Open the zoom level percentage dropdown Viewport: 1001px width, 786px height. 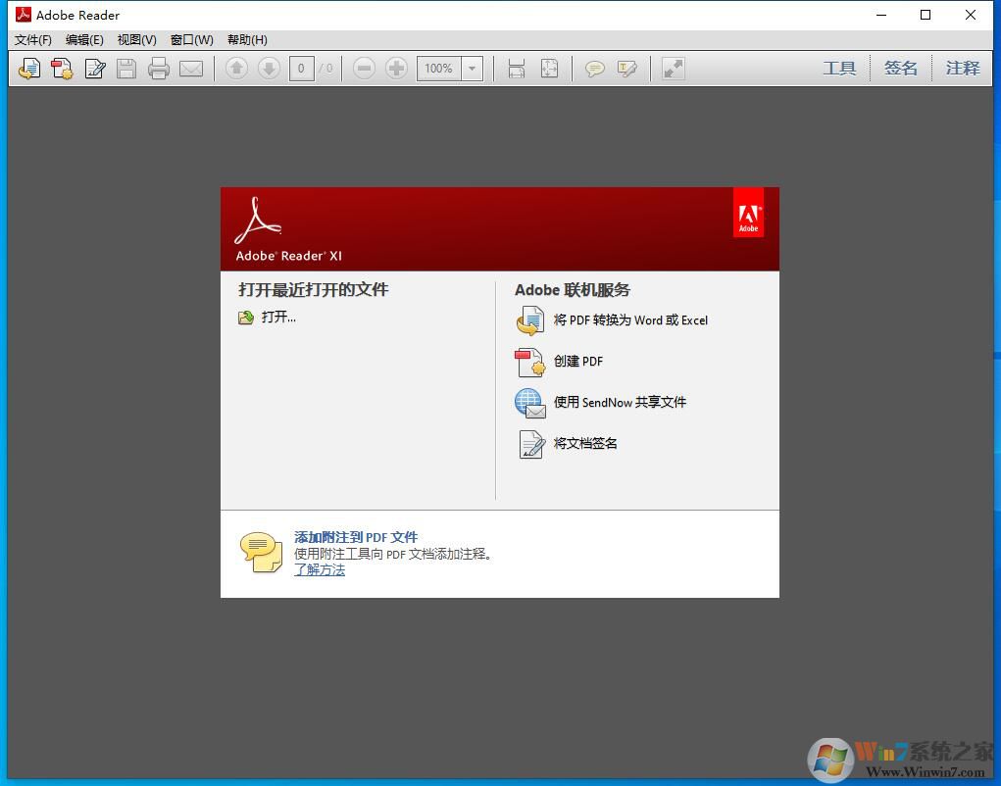click(x=472, y=68)
